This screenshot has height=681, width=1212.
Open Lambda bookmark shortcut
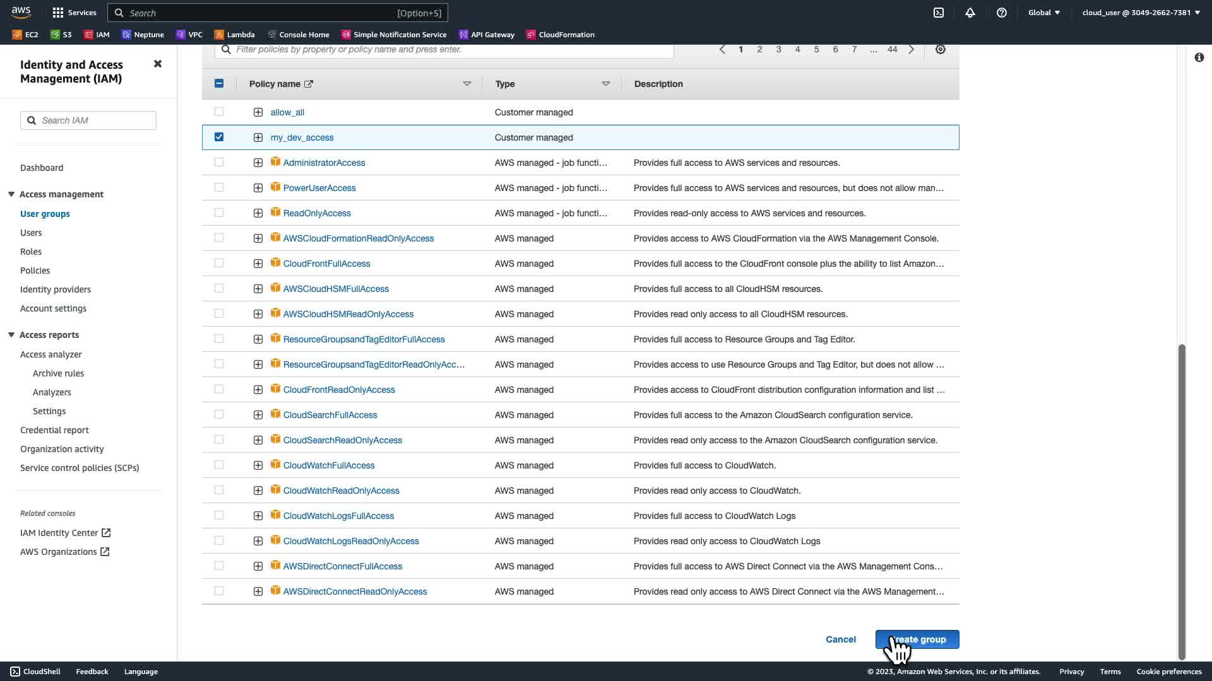(x=234, y=35)
